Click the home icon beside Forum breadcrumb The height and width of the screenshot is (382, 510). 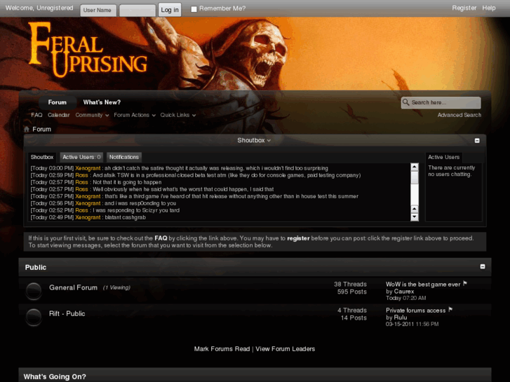tap(27, 130)
